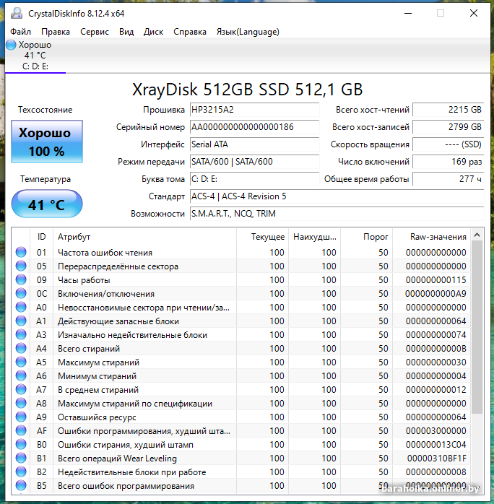Click the disk title XrayDisk 512GB SSD 512,1 GB
The image size is (494, 504).
[x=248, y=90]
